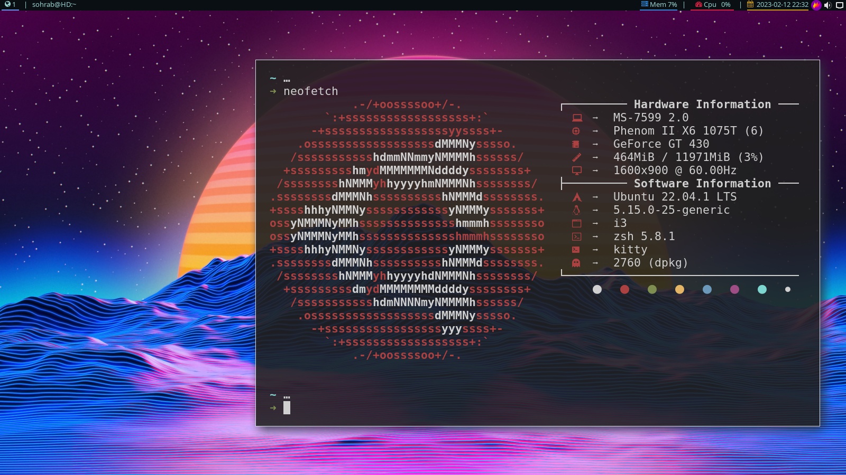
Task: Click the white color dot
Action: (597, 289)
